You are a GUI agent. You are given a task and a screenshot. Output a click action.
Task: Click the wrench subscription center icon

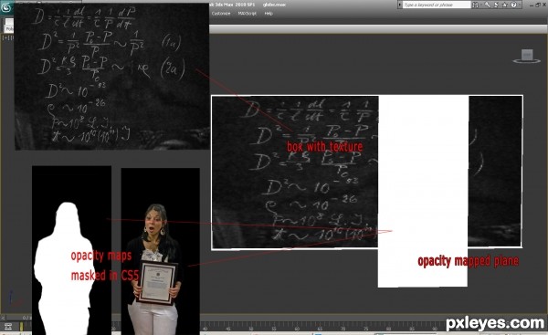coord(487,5)
